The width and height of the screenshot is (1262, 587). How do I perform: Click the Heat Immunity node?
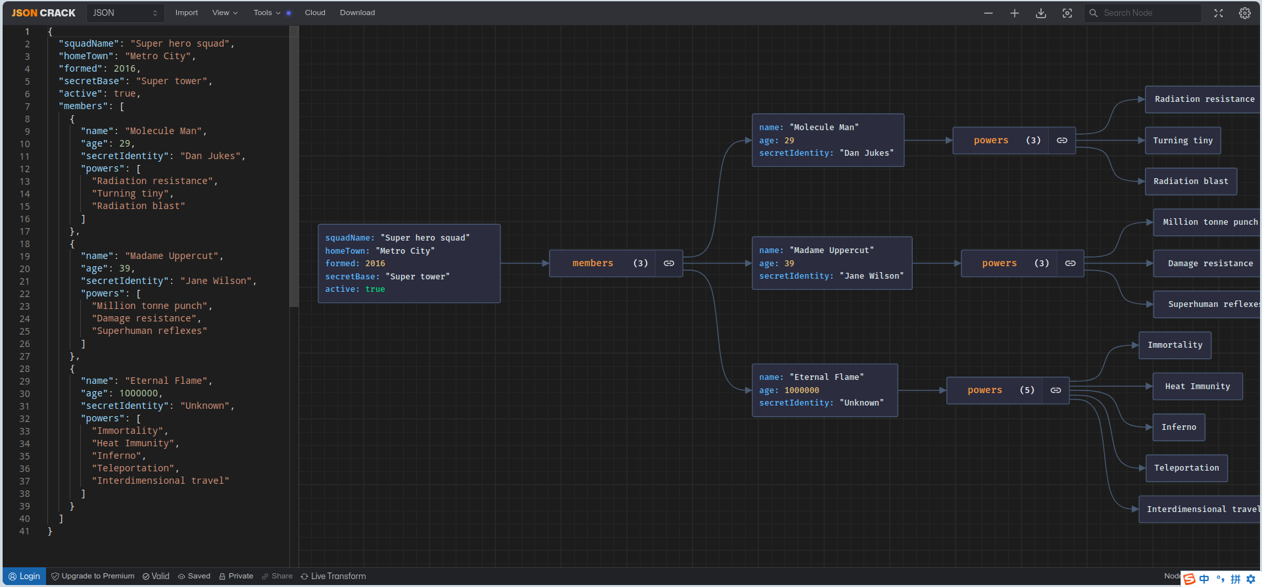1198,387
